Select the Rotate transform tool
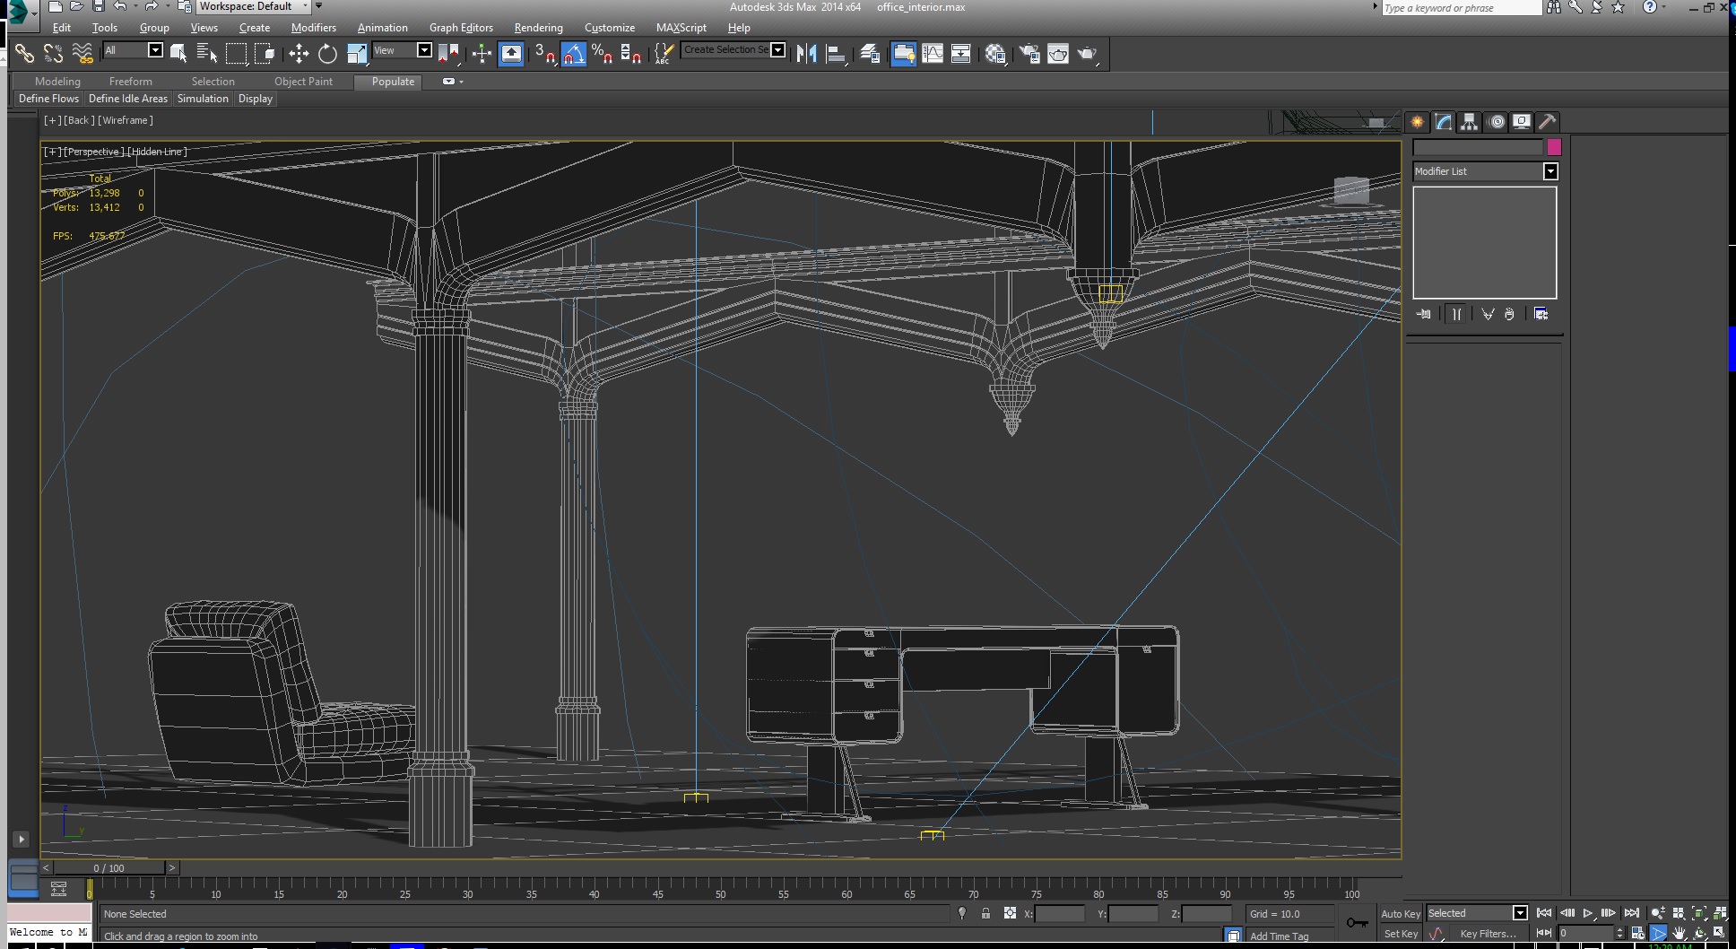The height and width of the screenshot is (949, 1736). point(327,54)
